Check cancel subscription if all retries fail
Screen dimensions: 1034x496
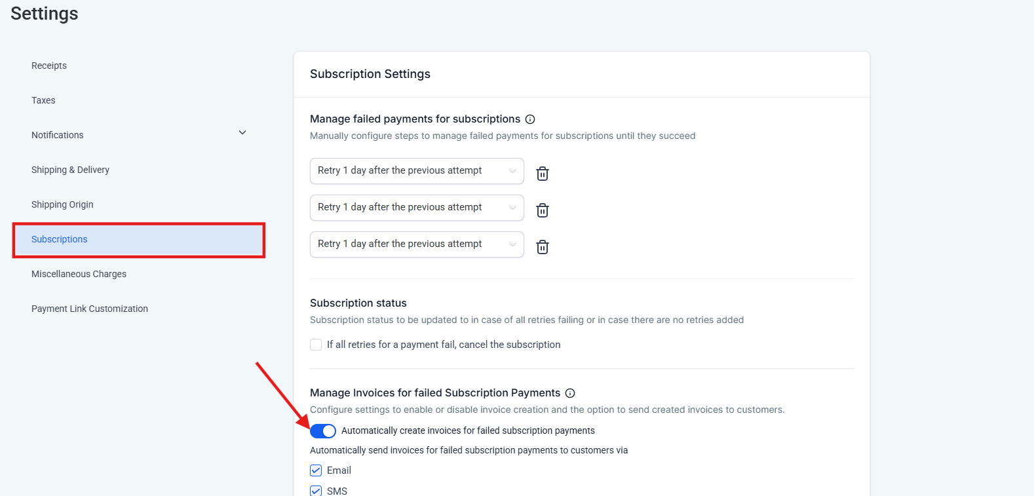[316, 345]
